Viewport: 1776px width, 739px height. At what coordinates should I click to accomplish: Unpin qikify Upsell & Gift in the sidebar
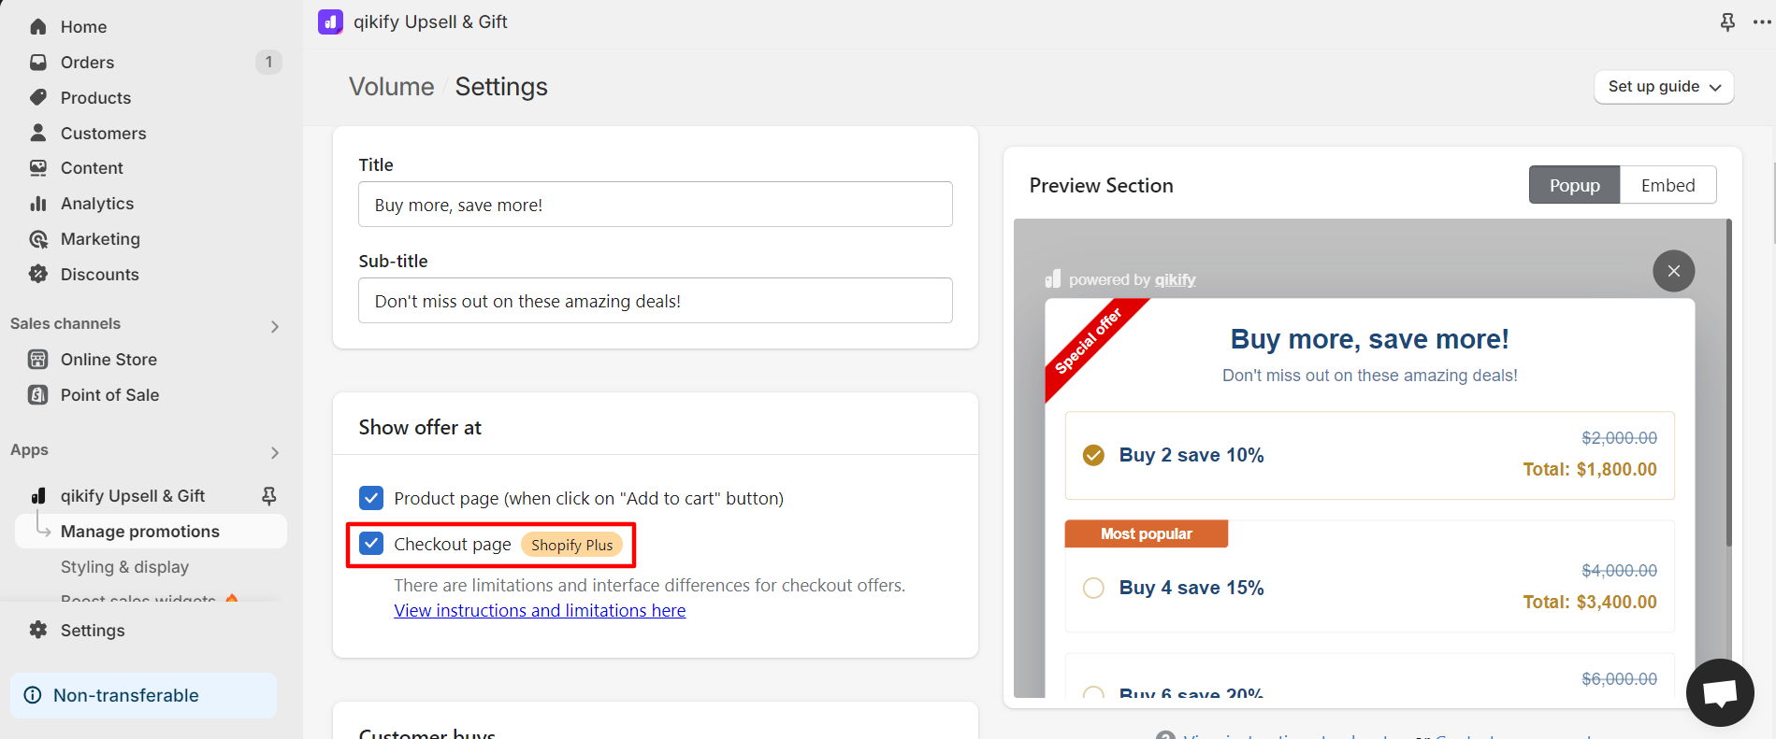tap(269, 496)
